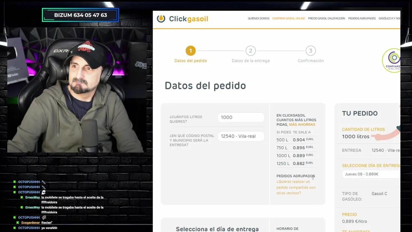Viewport: 412px width, 232px height.
Task: Select step 3 Confirmación
Action: pos(311,54)
